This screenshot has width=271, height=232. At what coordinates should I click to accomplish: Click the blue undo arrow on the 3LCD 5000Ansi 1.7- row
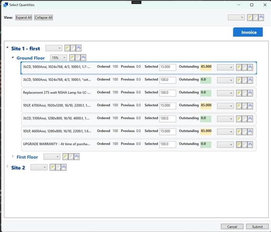click(250, 67)
